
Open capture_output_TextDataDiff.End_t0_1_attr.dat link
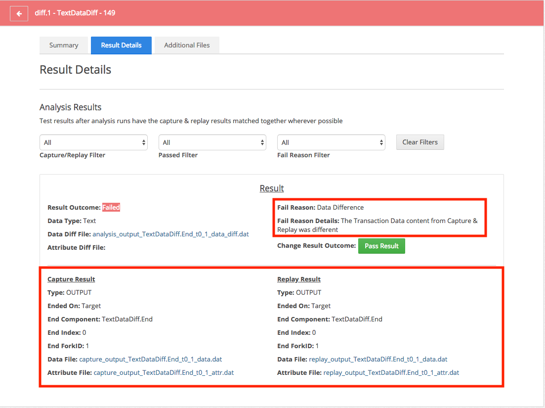164,372
